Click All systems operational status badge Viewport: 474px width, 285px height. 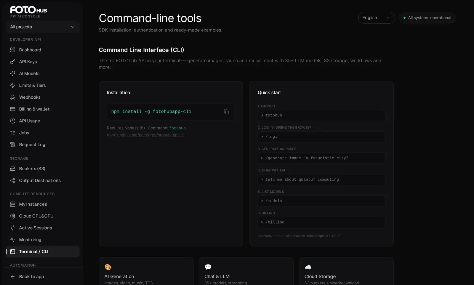(427, 18)
